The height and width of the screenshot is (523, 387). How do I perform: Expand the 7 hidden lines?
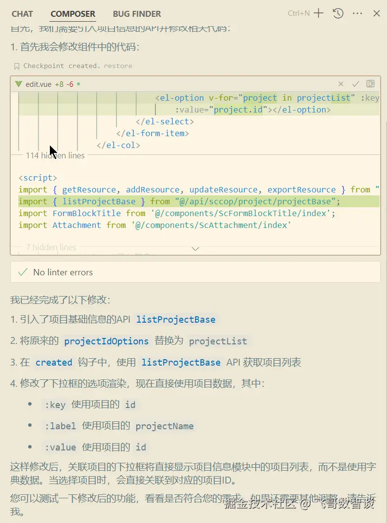click(51, 247)
